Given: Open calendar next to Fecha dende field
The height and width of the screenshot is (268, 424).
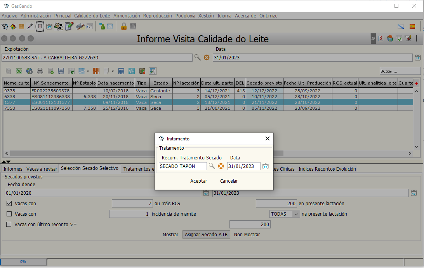Looking at the screenshot, I should 206,193.
